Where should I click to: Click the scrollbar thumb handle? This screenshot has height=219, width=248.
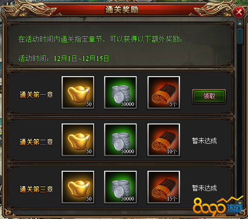(240, 36)
